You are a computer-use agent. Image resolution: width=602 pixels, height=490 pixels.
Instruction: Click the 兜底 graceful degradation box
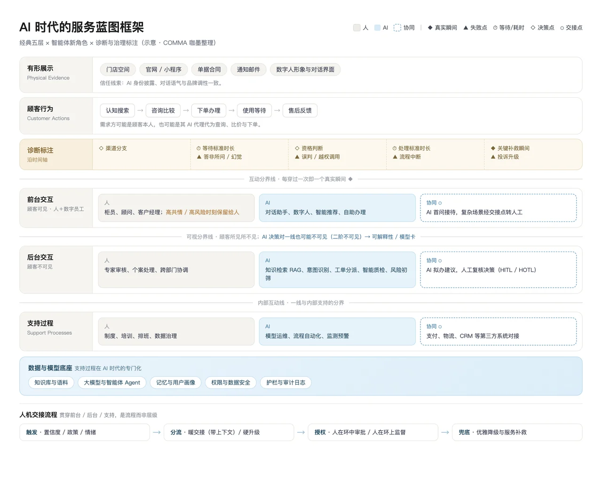[x=517, y=432]
